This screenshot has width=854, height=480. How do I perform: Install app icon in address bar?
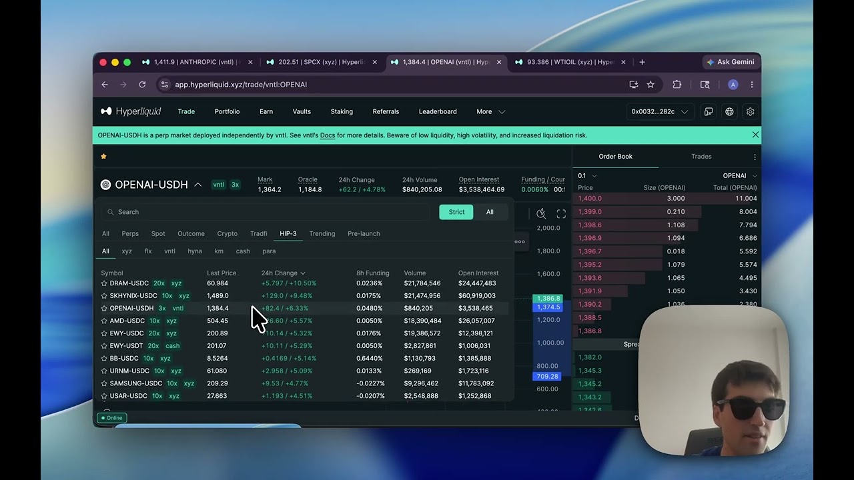[x=633, y=85]
